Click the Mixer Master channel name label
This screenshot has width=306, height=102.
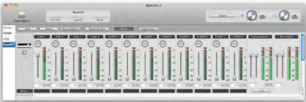pyautogui.click(x=287, y=37)
